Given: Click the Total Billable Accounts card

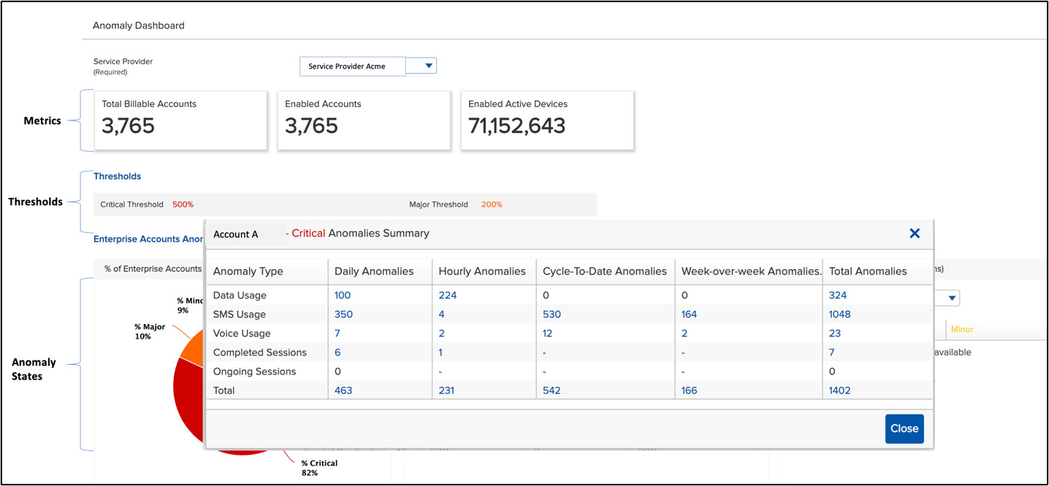Looking at the screenshot, I should [x=180, y=120].
